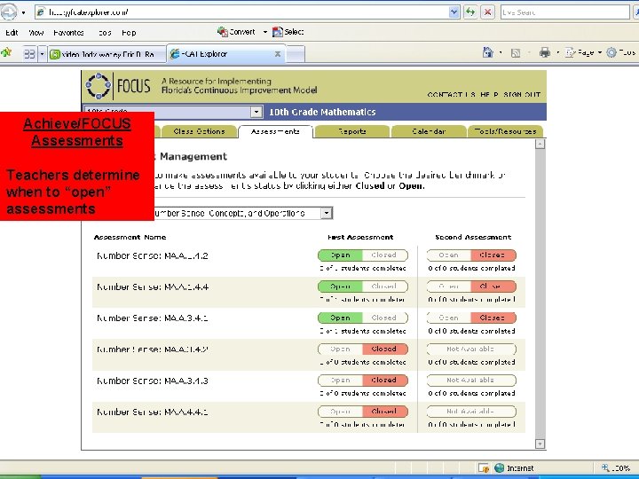
Task: Click the status bar security icon
Action: pos(484,468)
